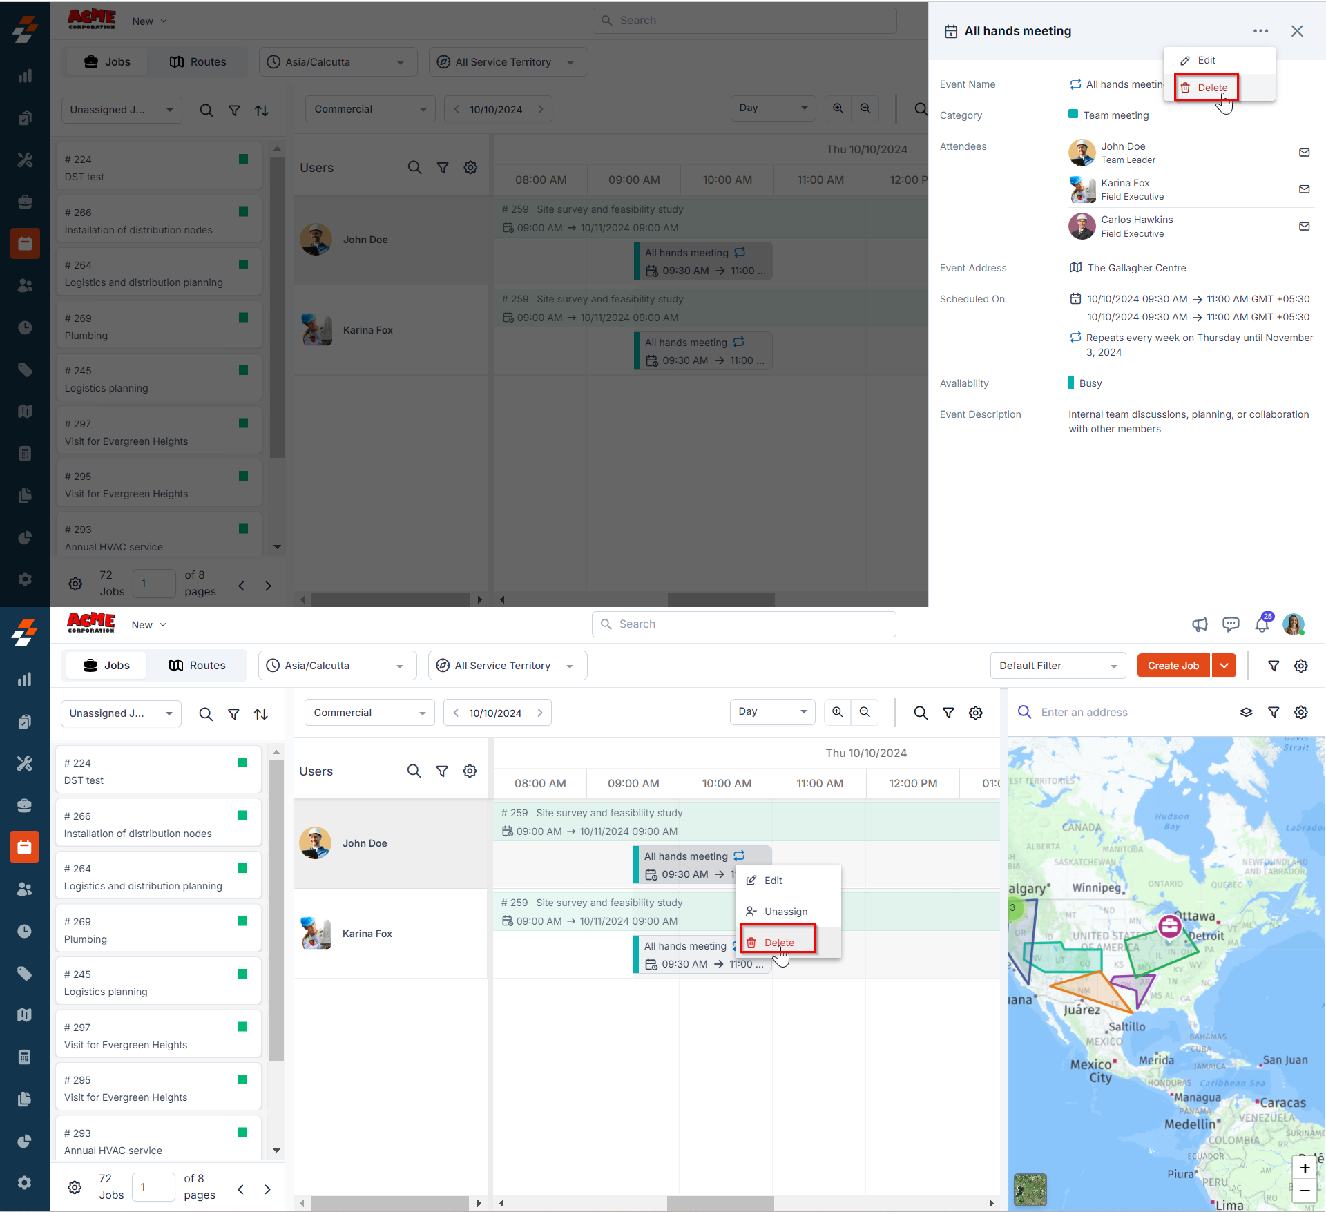Go to next date after 10/10/2024
Image resolution: width=1326 pixels, height=1212 pixels.
(540, 713)
